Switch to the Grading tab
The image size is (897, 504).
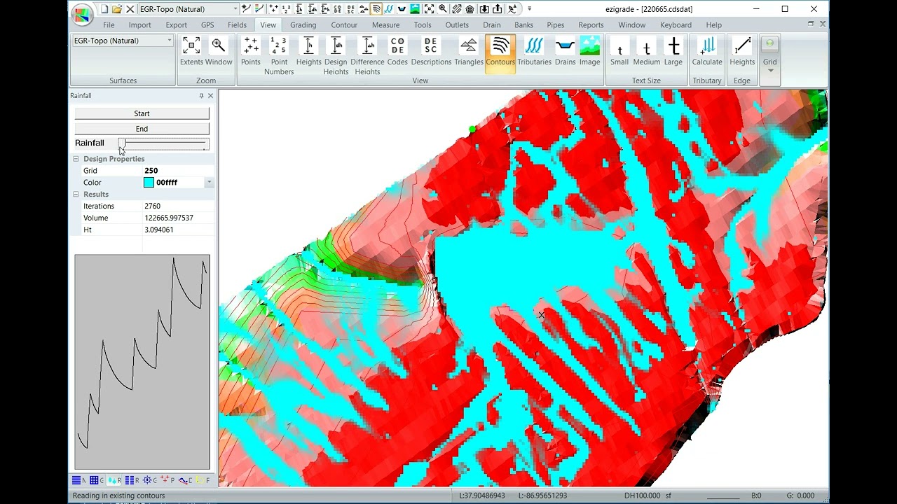[303, 24]
